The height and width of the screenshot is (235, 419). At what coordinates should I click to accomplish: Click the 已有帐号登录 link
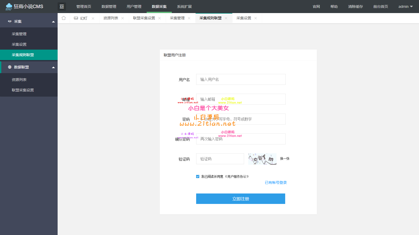tap(276, 183)
